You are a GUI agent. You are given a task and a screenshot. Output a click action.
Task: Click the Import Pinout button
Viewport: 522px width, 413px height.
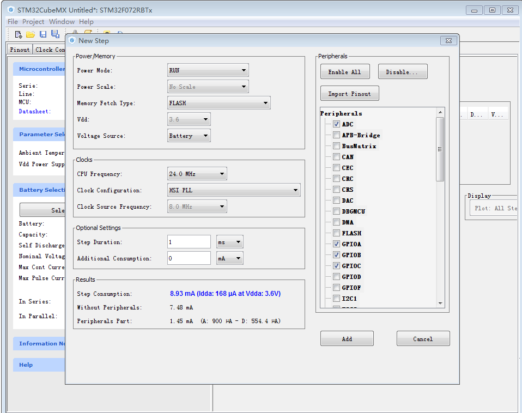(350, 94)
